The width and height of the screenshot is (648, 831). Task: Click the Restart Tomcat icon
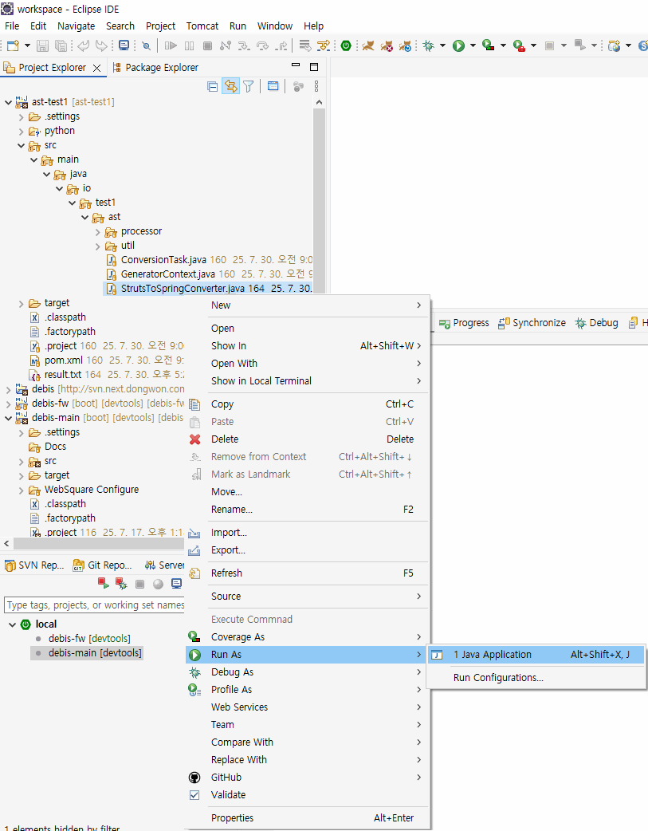(406, 45)
